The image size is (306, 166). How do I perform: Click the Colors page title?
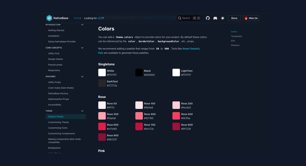pos(106,29)
